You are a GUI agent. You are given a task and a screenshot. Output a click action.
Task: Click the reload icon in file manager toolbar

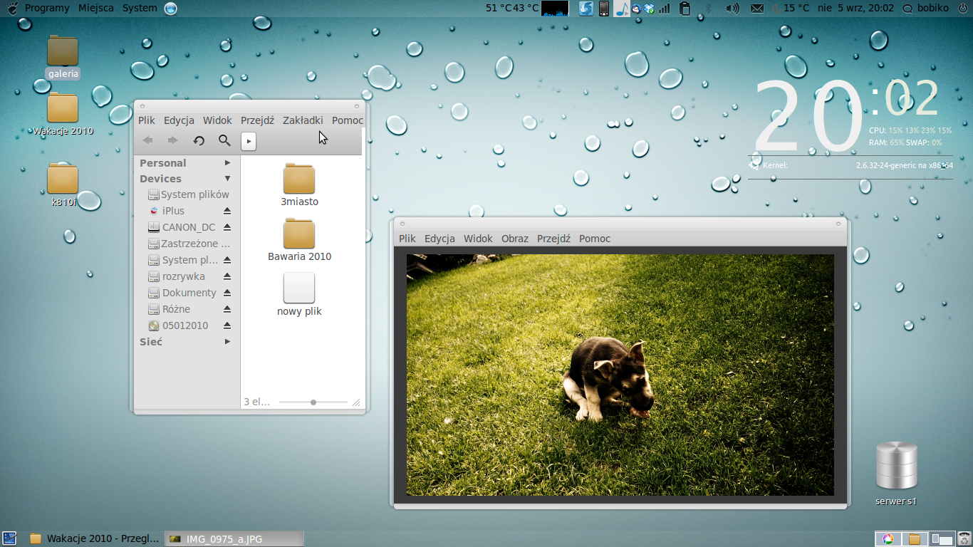(199, 141)
